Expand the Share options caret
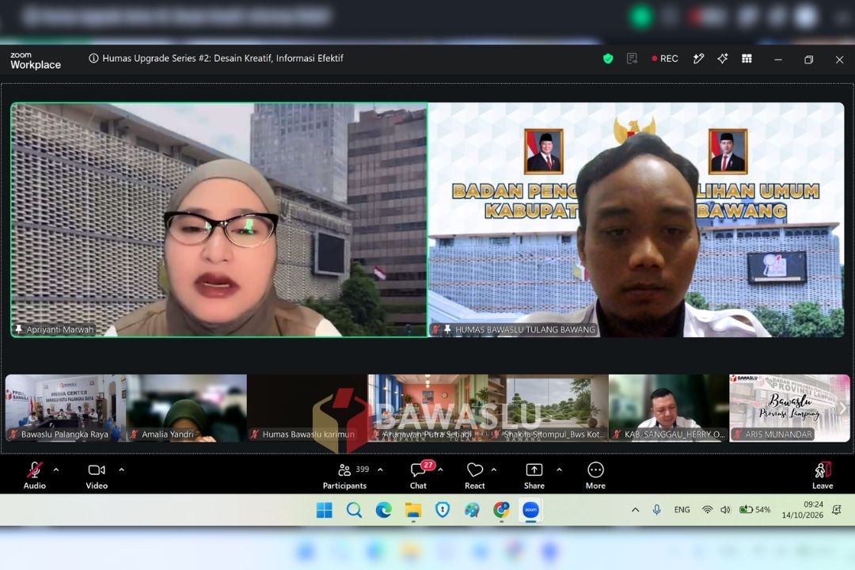The image size is (855, 570). click(559, 469)
